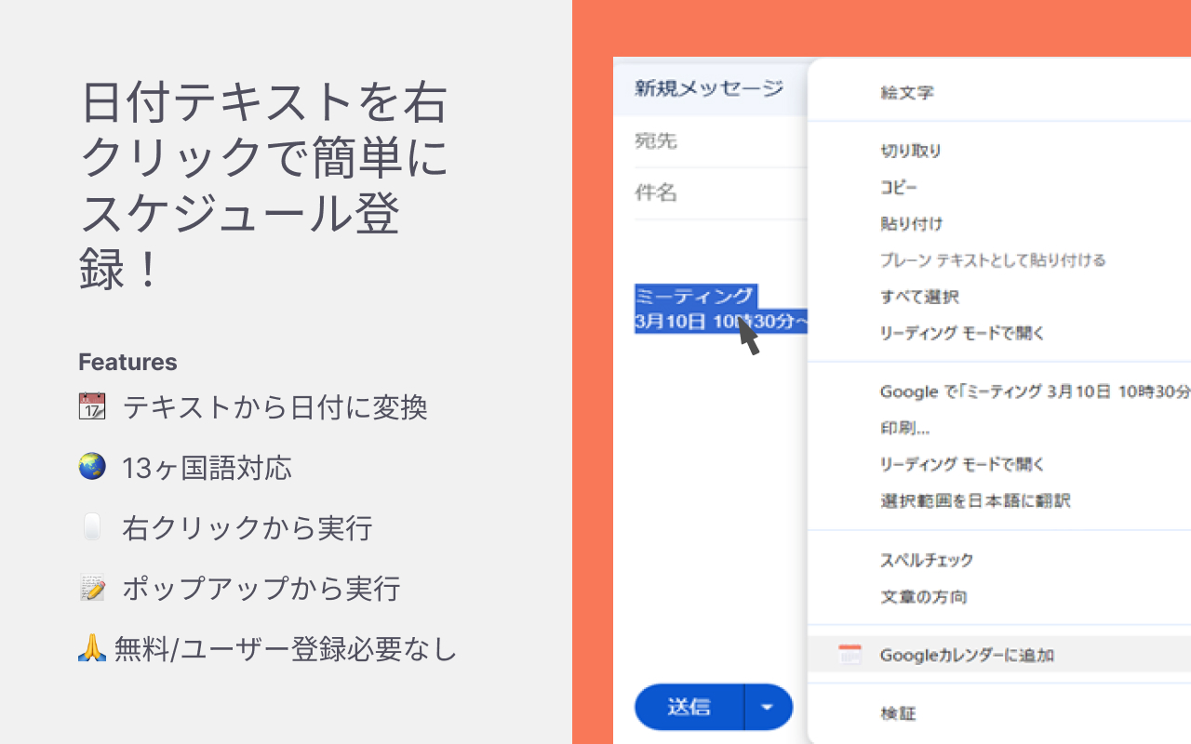Choose すべて選択 menu option
Screen dimensions: 1191x744
click(918, 297)
